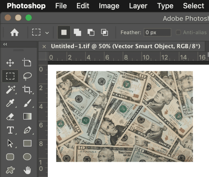
Task: Select the Brush tool
Action: coord(27,103)
